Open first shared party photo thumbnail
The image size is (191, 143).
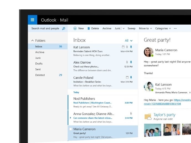coord(153,130)
